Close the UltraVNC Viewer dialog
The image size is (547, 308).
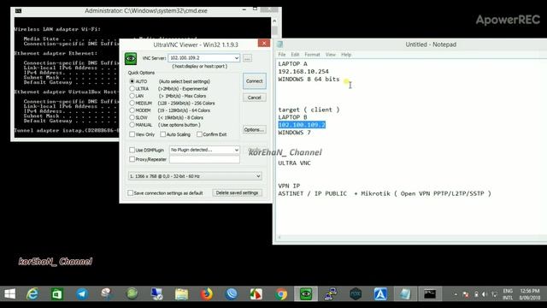pyautogui.click(x=264, y=43)
